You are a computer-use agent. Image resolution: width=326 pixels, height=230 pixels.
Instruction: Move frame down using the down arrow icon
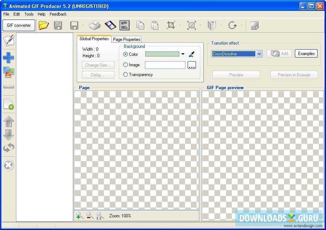point(8,135)
